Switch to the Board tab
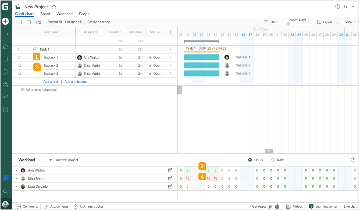 (45, 14)
